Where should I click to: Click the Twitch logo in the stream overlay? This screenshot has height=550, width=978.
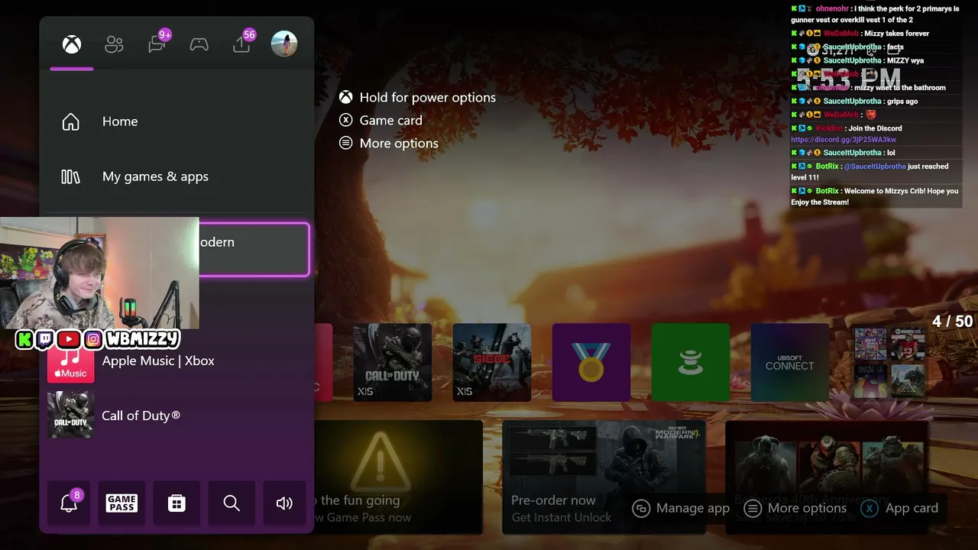coord(46,339)
